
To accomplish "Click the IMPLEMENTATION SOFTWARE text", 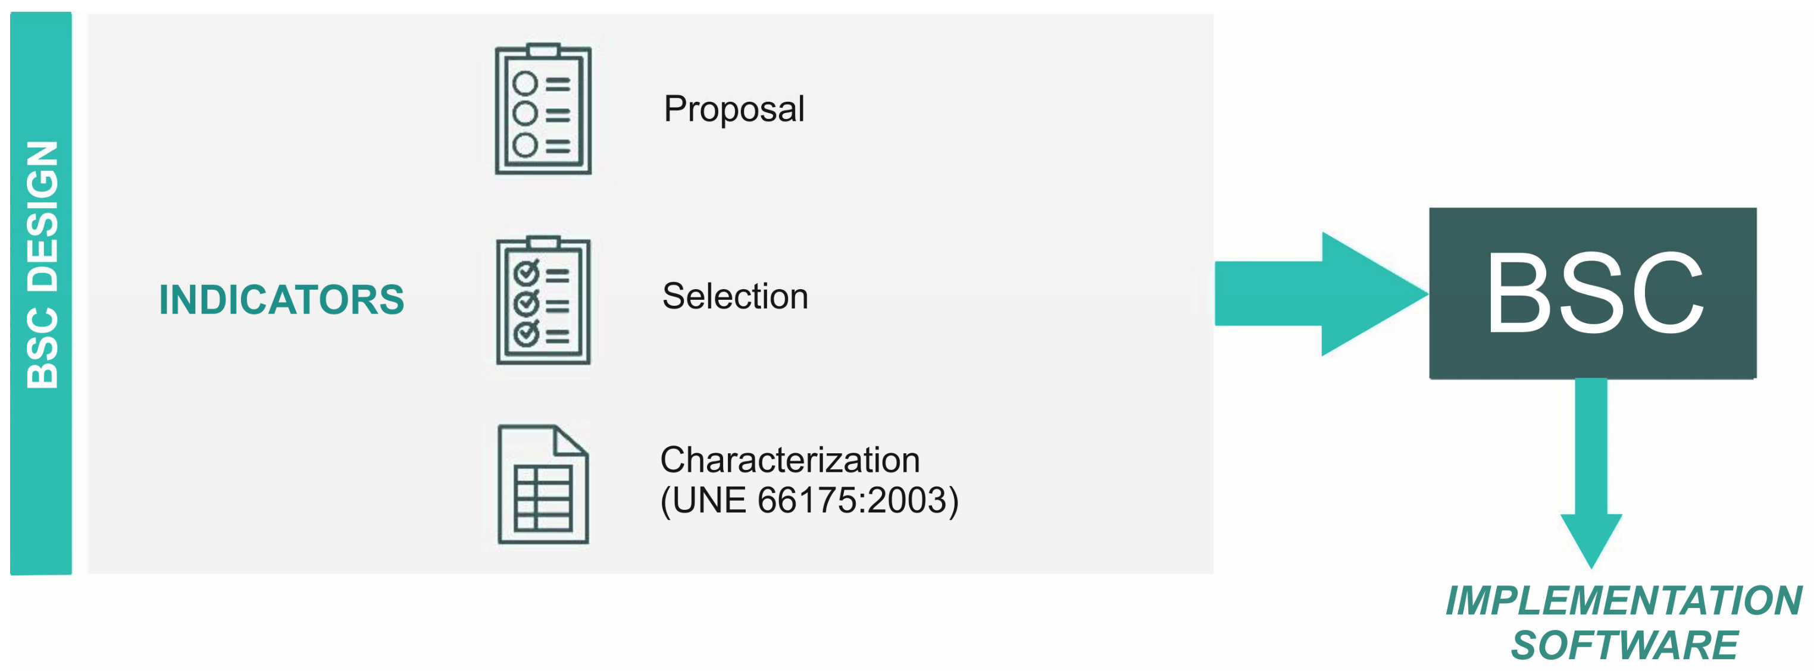I will (x=1623, y=622).
